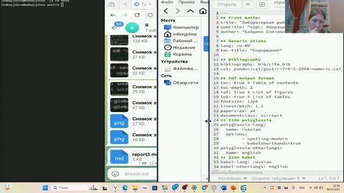Open Корзина trash in sidebar
Image resolution: width=344 pixels, height=193 pixels.
[x=178, y=54]
